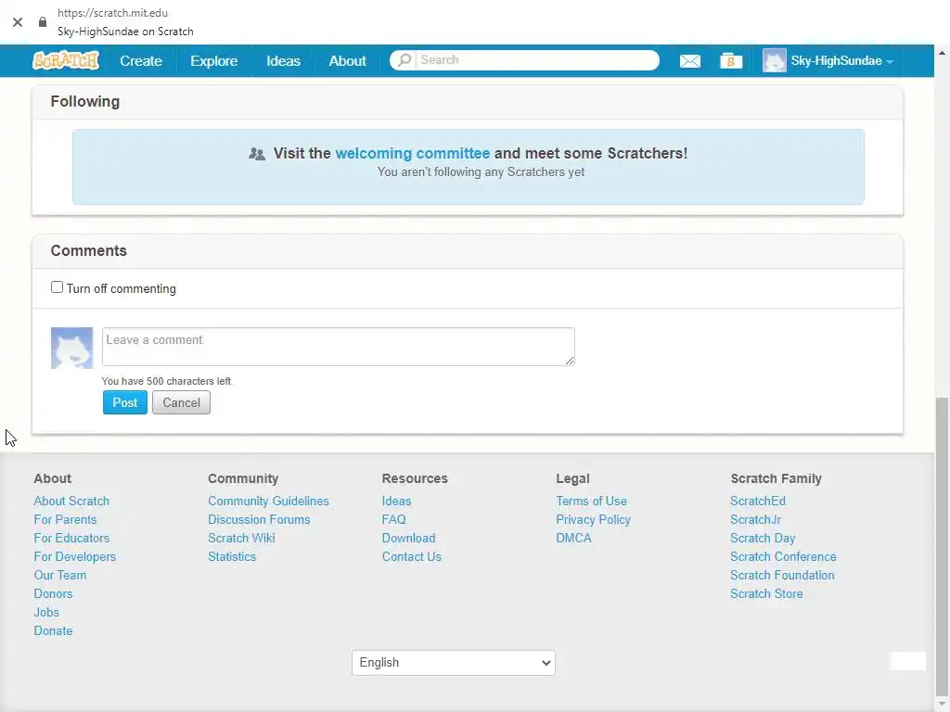Open the Scratch Foundation link
The height and width of the screenshot is (712, 950).
(x=782, y=575)
